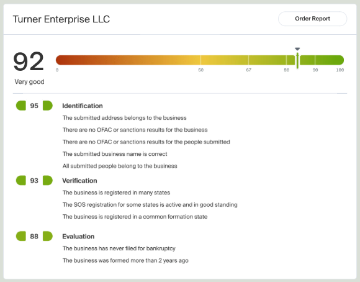Click 'registered in a common formation state' line
The width and height of the screenshot is (360, 282).
[135, 217]
